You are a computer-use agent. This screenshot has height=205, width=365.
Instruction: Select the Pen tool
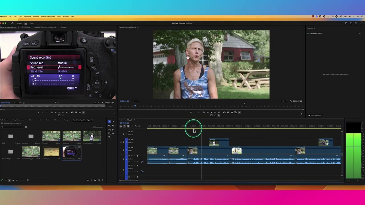click(x=113, y=130)
